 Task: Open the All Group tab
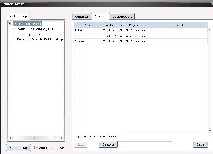coord(18,16)
